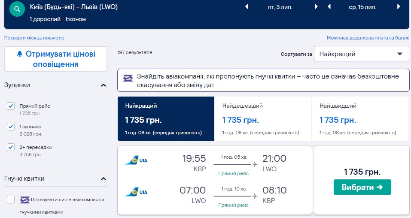411x218 pixels.
Task: Uncheck the Прямий рейс checkbox
Action: pyautogui.click(x=11, y=106)
